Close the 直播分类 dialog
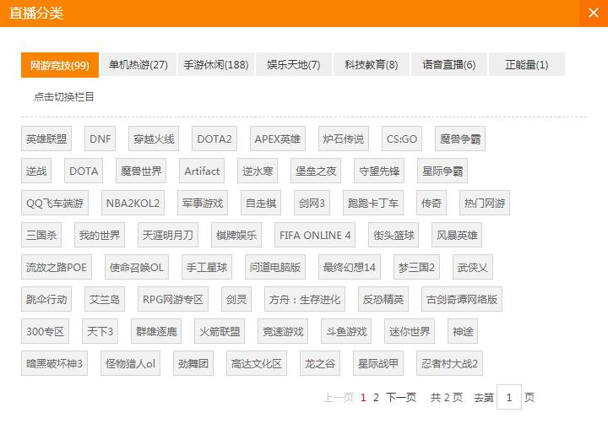This screenshot has width=608, height=424. [594, 13]
